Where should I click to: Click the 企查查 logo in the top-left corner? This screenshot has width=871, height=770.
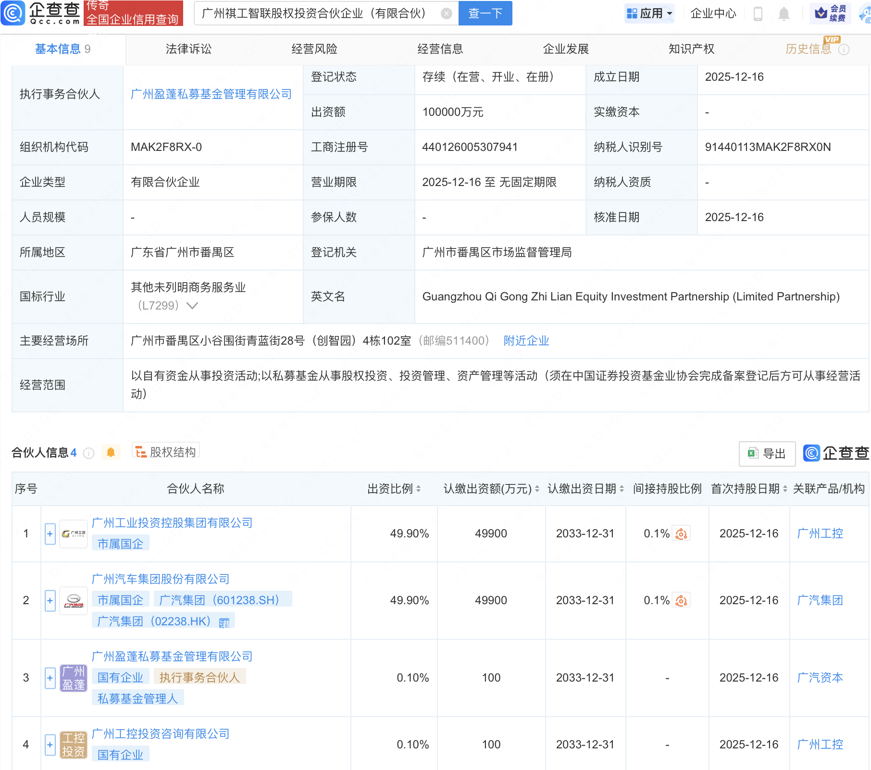pyautogui.click(x=41, y=13)
